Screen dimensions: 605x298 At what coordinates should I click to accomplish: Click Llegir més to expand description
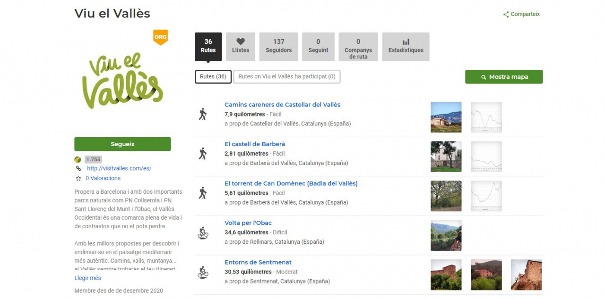pos(87,278)
